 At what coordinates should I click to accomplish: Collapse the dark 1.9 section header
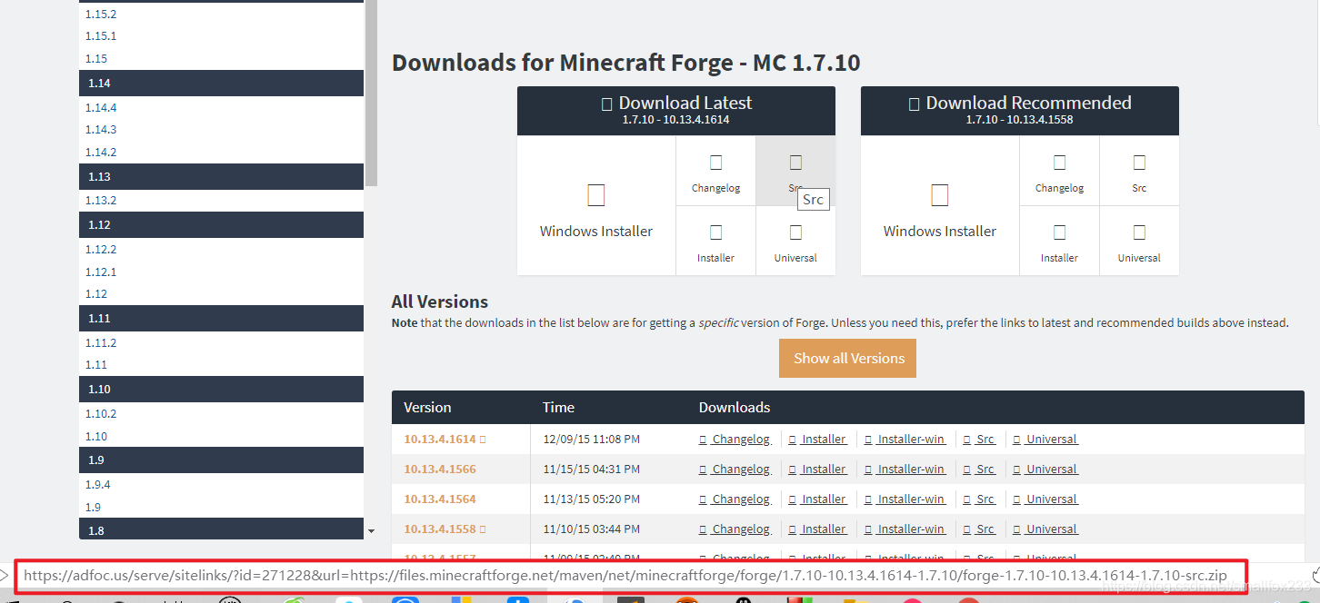(x=221, y=460)
